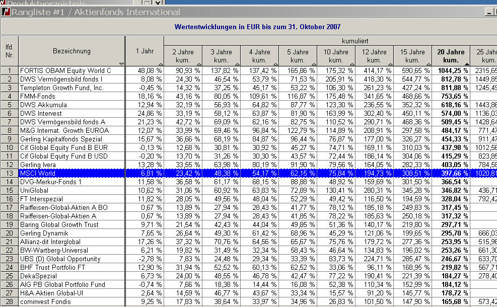Click the 12 Jahre kum. column header
The image size is (497, 307).
tap(374, 56)
